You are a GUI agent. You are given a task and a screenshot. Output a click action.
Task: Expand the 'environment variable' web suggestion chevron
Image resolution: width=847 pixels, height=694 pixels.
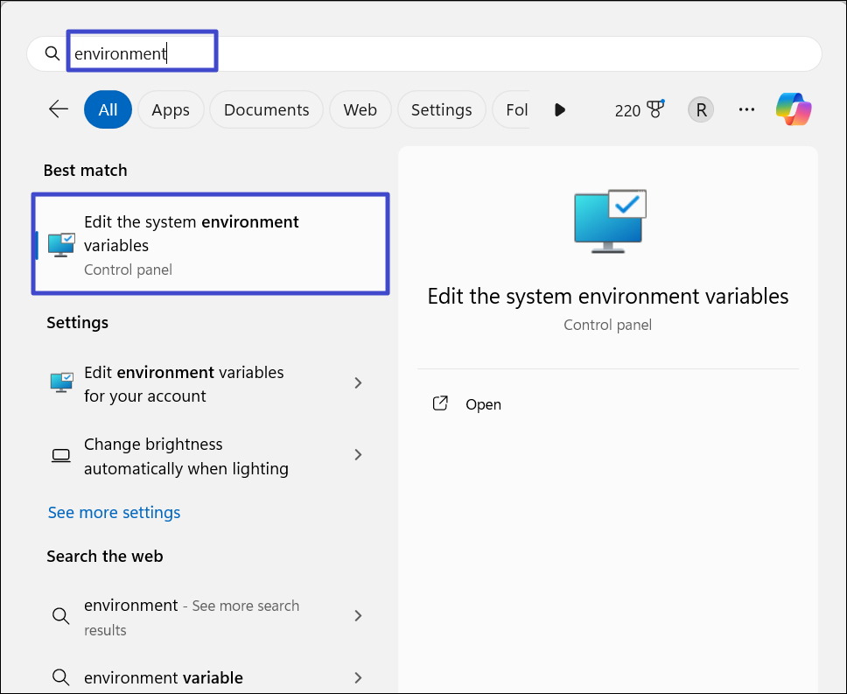357,677
